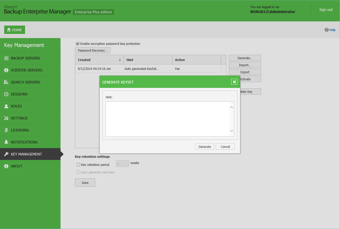
Task: Click the WIN2012\Administrator username text
Action: click(273, 11)
